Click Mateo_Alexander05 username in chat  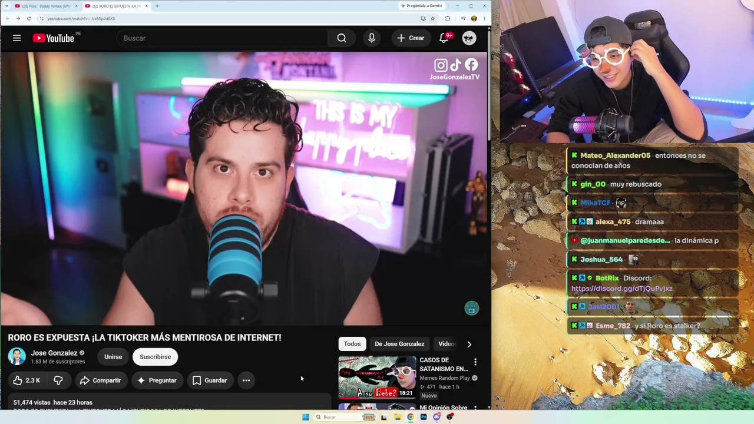pyautogui.click(x=615, y=155)
